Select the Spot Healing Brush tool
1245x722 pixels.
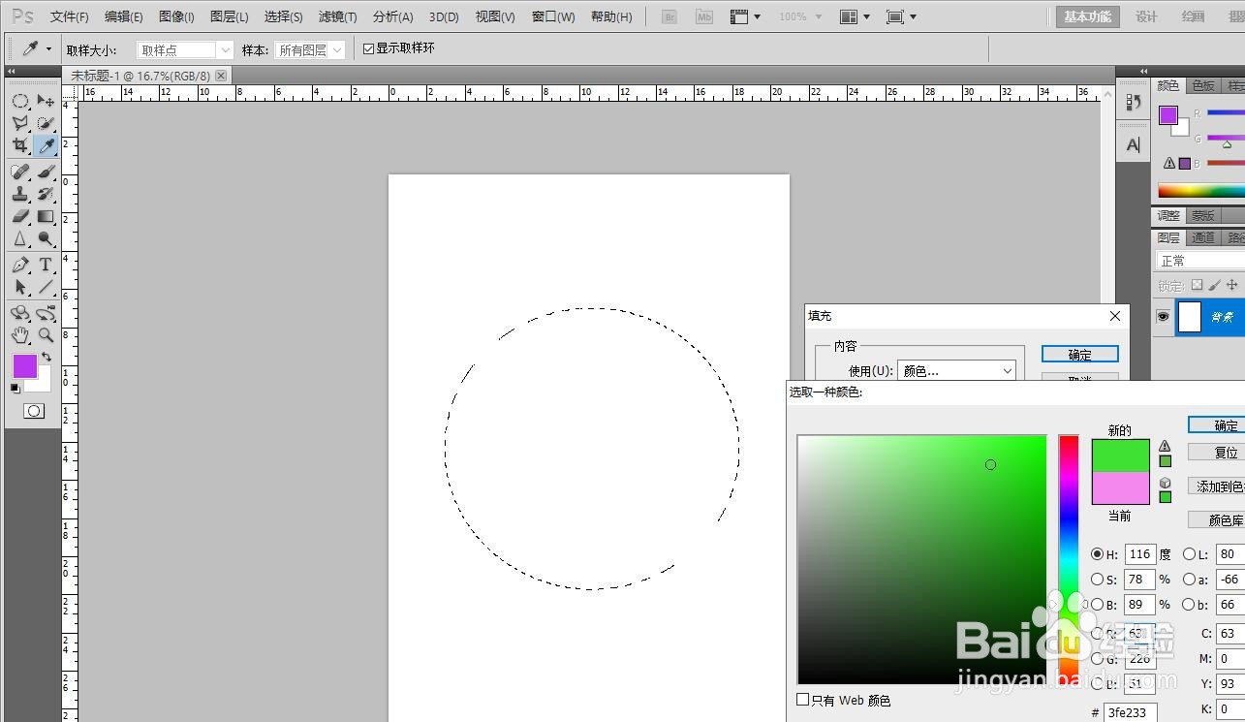pyautogui.click(x=19, y=172)
